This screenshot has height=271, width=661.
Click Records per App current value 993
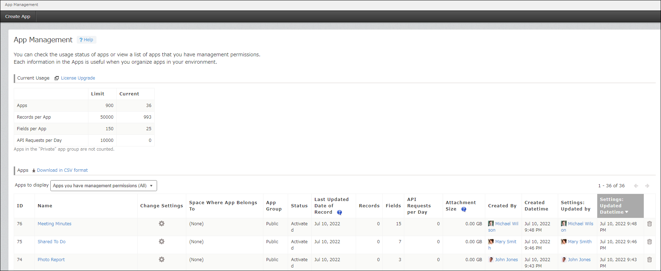[147, 117]
